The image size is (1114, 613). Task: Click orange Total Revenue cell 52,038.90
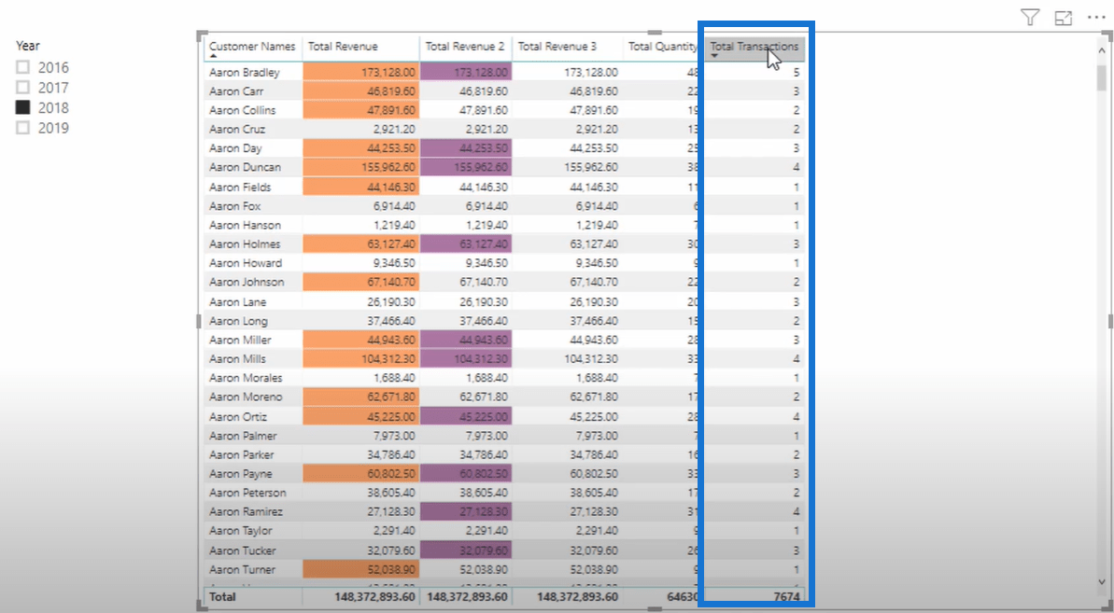(x=361, y=570)
